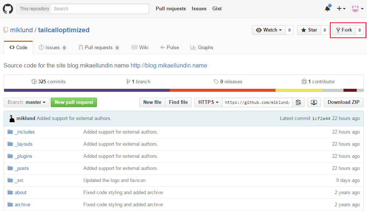Open the _layouts folder icon
This screenshot has width=367, height=211.
pyautogui.click(x=10, y=144)
